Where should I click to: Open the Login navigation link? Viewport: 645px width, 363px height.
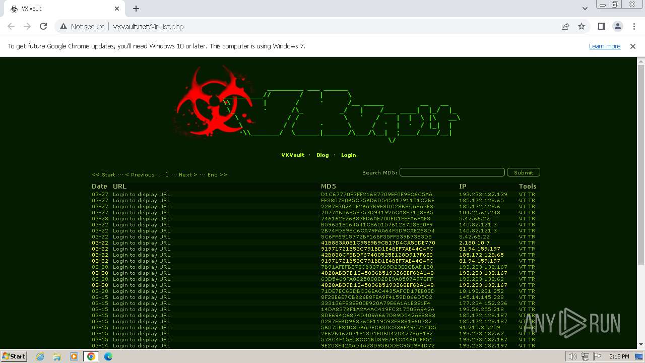pos(348,155)
